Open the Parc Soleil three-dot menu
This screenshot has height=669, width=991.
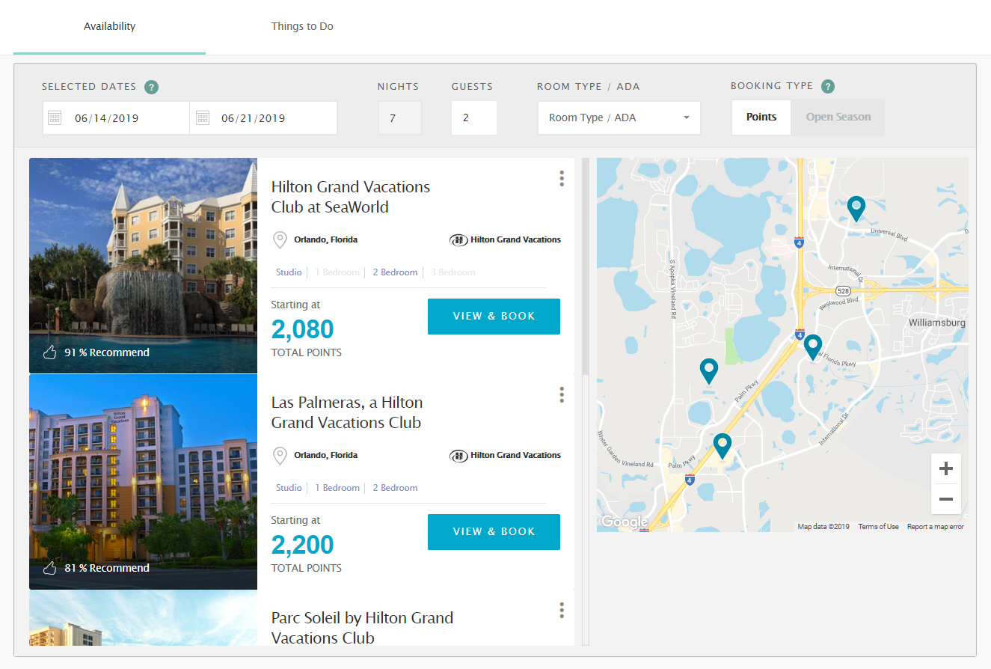(562, 610)
